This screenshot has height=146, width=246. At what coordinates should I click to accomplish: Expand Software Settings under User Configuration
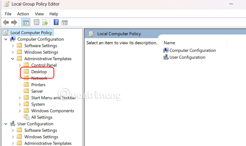[13, 130]
